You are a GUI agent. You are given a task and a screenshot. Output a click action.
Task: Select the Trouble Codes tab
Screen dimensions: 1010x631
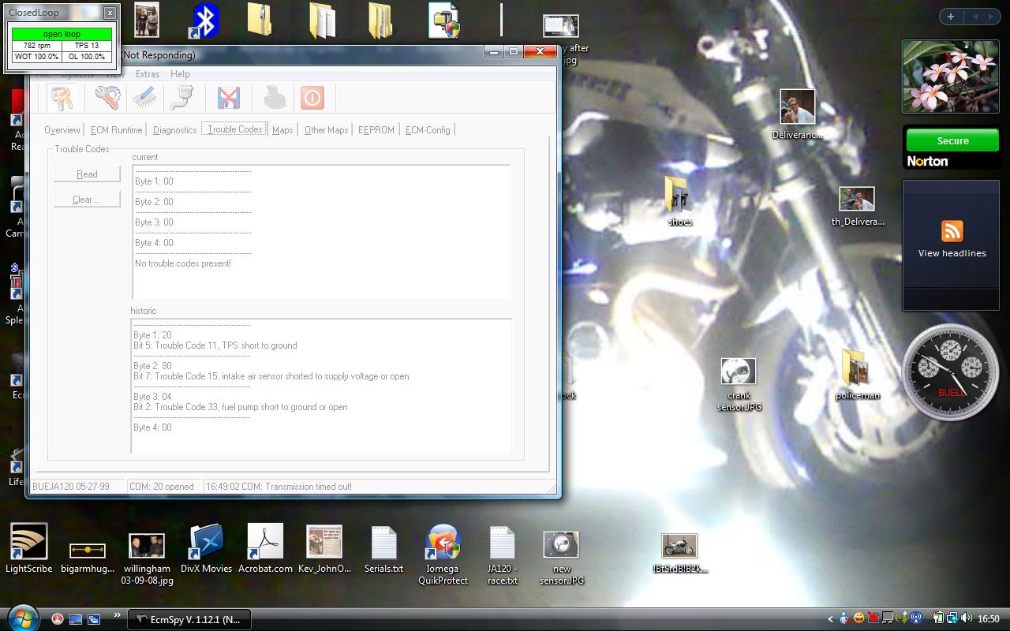coord(234,129)
